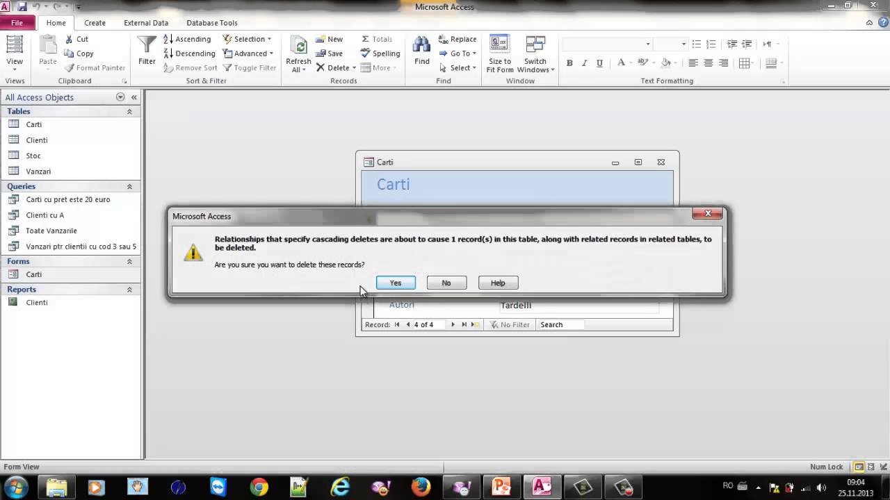Click the Yes button in the dialog
Screen dimensions: 890x500
click(396, 283)
